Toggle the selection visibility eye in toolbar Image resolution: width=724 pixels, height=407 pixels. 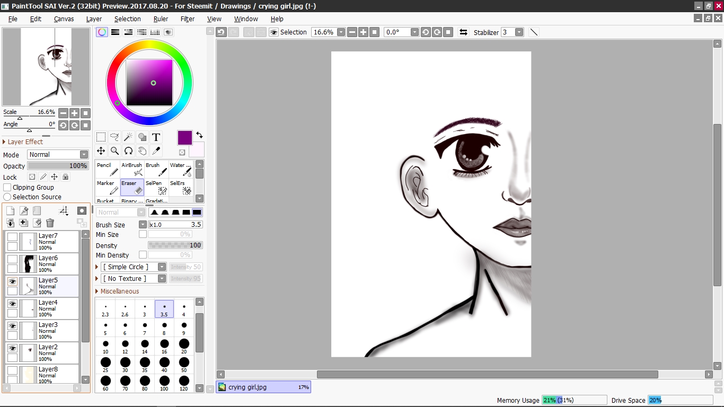point(273,32)
